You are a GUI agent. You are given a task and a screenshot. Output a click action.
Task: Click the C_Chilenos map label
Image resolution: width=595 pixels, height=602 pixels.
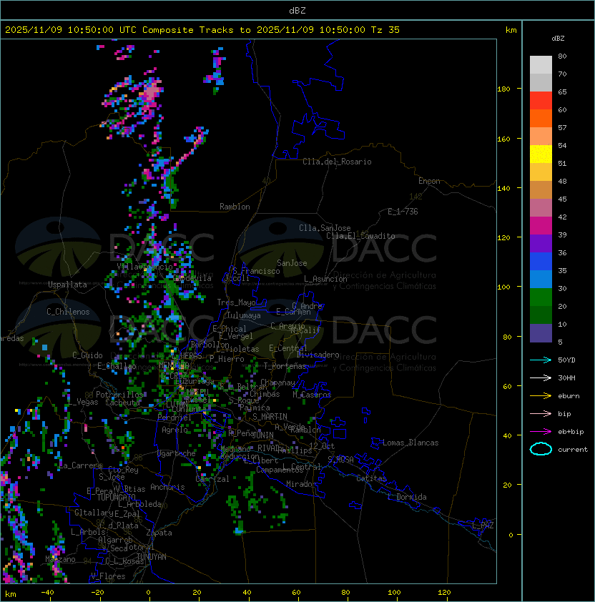coord(68,312)
